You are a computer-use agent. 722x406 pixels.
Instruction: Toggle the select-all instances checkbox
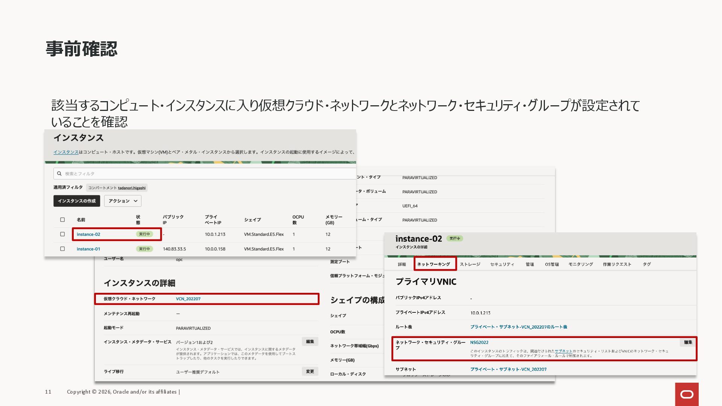62,220
